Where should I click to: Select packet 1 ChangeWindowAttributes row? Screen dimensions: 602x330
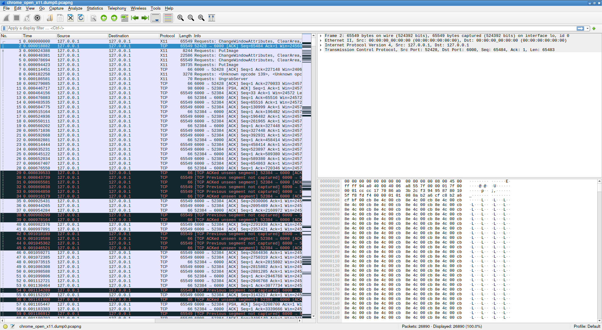coord(151,41)
